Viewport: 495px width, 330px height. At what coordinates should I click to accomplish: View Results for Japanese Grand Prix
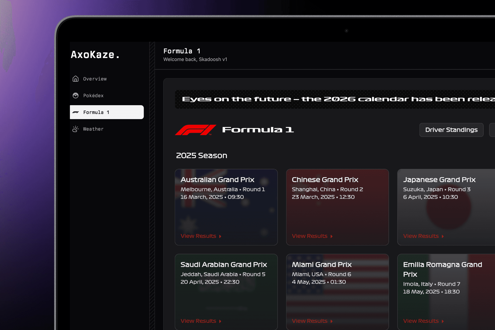[421, 236]
